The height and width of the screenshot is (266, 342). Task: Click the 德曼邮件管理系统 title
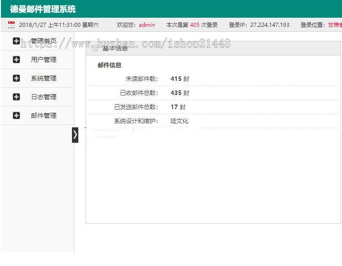pyautogui.click(x=43, y=9)
